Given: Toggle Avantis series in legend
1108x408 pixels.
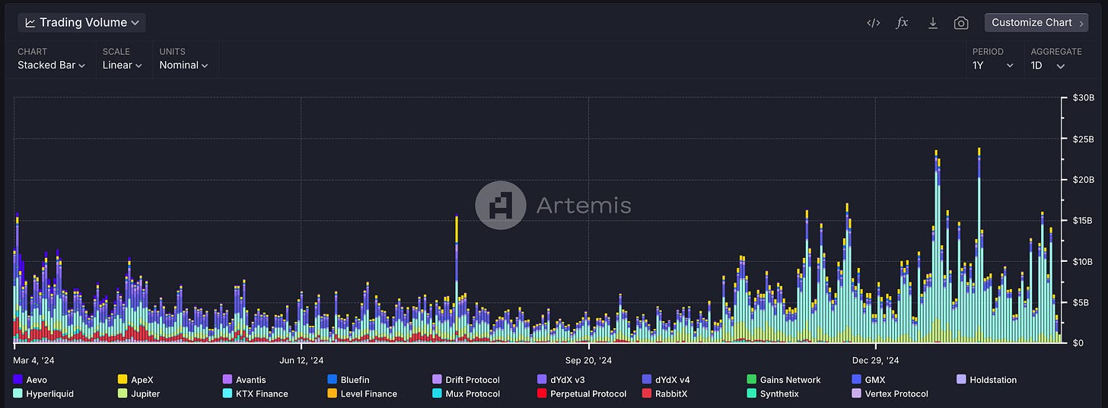Looking at the screenshot, I should coord(244,380).
